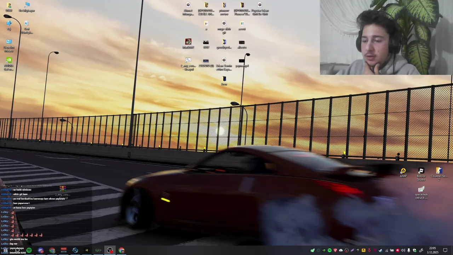Show the clock and date 3.12.2025
This screenshot has height=255, width=453.
point(432,250)
